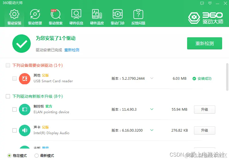Click the feedback chat bubble icon in title bar

pyautogui.click(x=202, y=3)
